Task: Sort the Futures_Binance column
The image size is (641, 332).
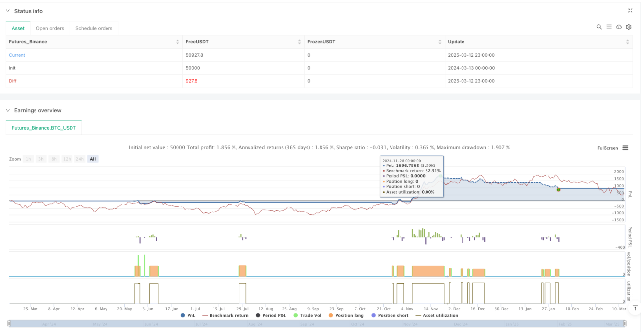Action: [178, 42]
